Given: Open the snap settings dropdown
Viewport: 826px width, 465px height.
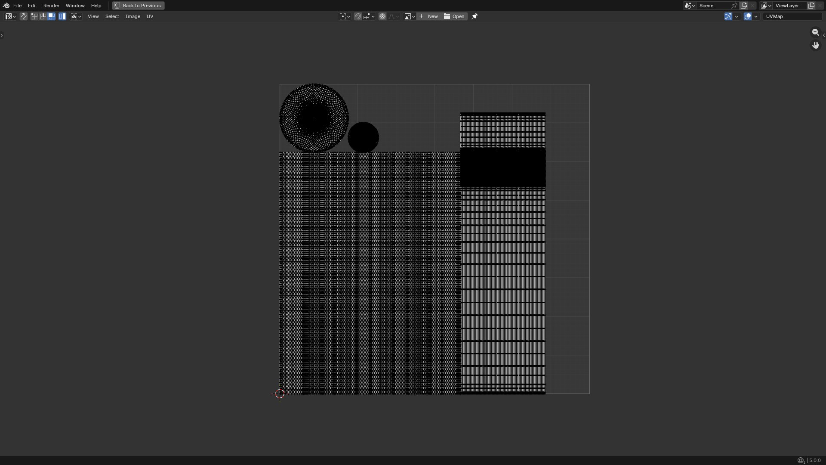Looking at the screenshot, I should (369, 16).
